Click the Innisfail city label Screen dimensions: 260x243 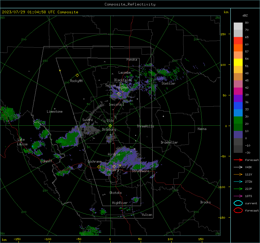(116, 105)
